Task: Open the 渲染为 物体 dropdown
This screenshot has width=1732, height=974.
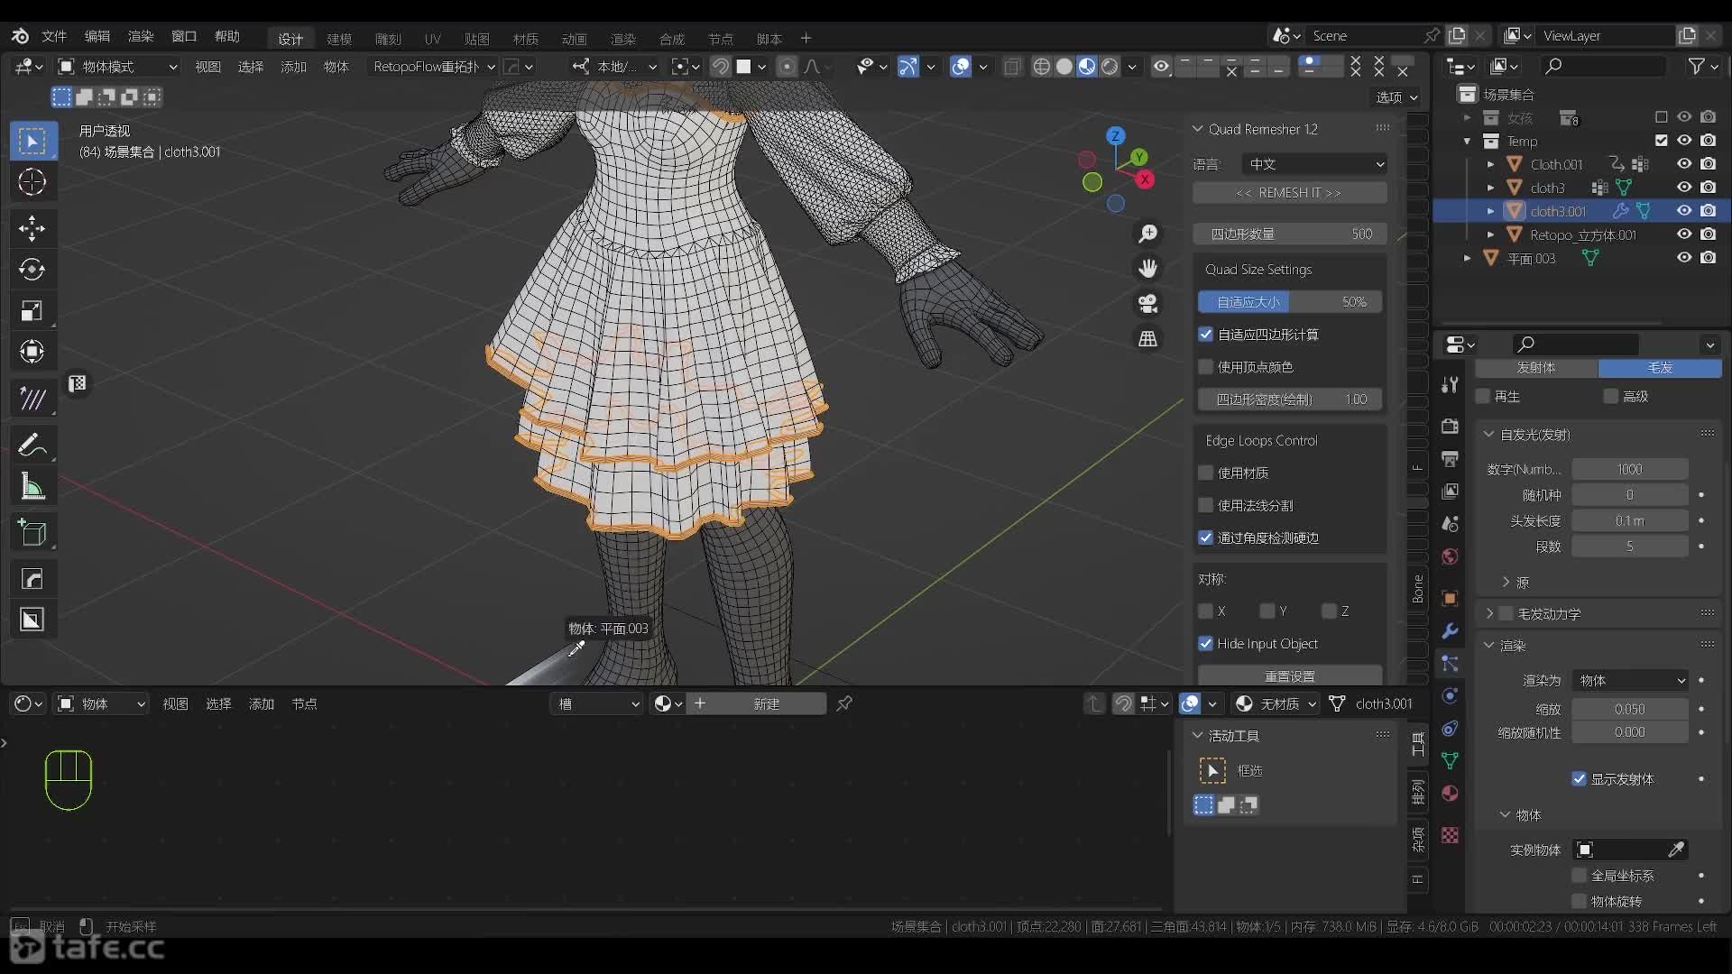Action: click(x=1630, y=681)
